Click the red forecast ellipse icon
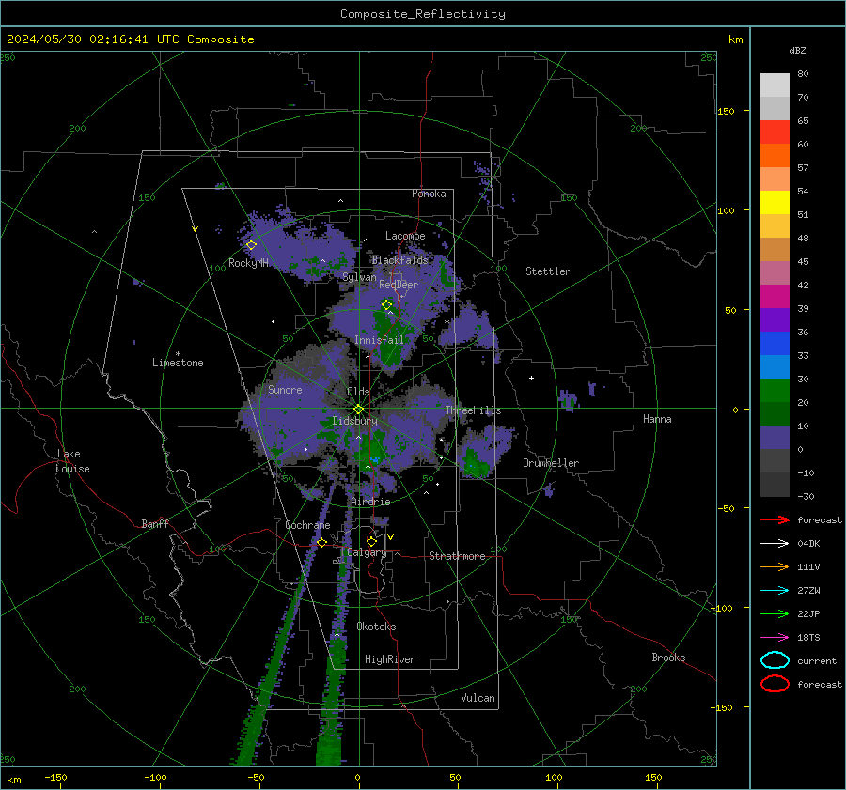 [775, 684]
